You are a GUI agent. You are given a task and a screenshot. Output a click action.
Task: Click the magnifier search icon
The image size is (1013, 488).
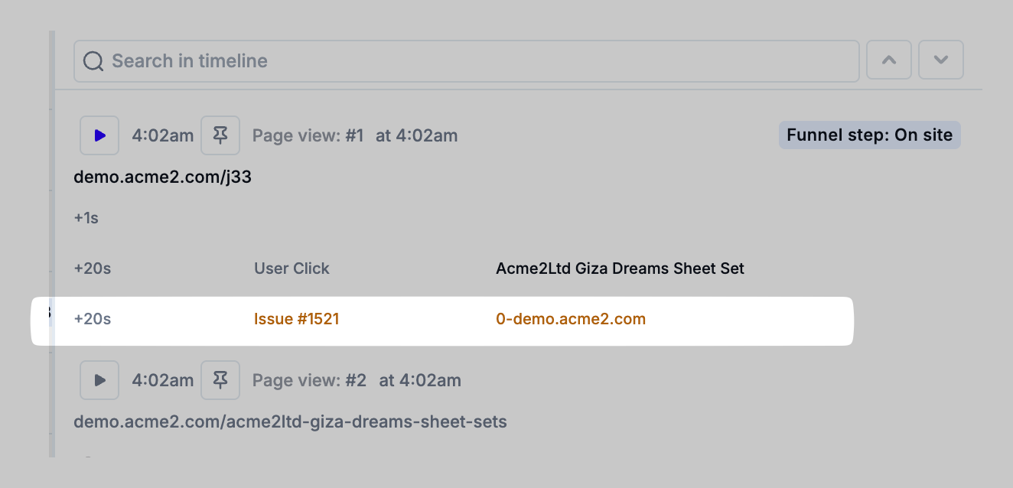pyautogui.click(x=93, y=61)
